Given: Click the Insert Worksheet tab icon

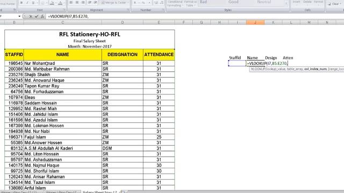Looking at the screenshot, I should click(123, 192).
